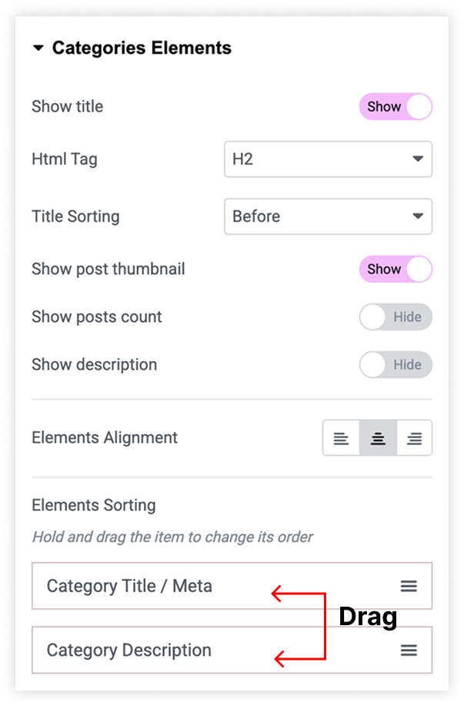Click drag handle of Category Description
This screenshot has width=464, height=706.
(x=409, y=651)
